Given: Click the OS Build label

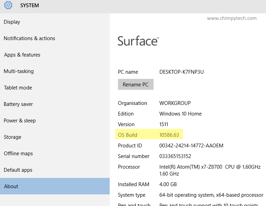Looking at the screenshot, I should point(128,135).
